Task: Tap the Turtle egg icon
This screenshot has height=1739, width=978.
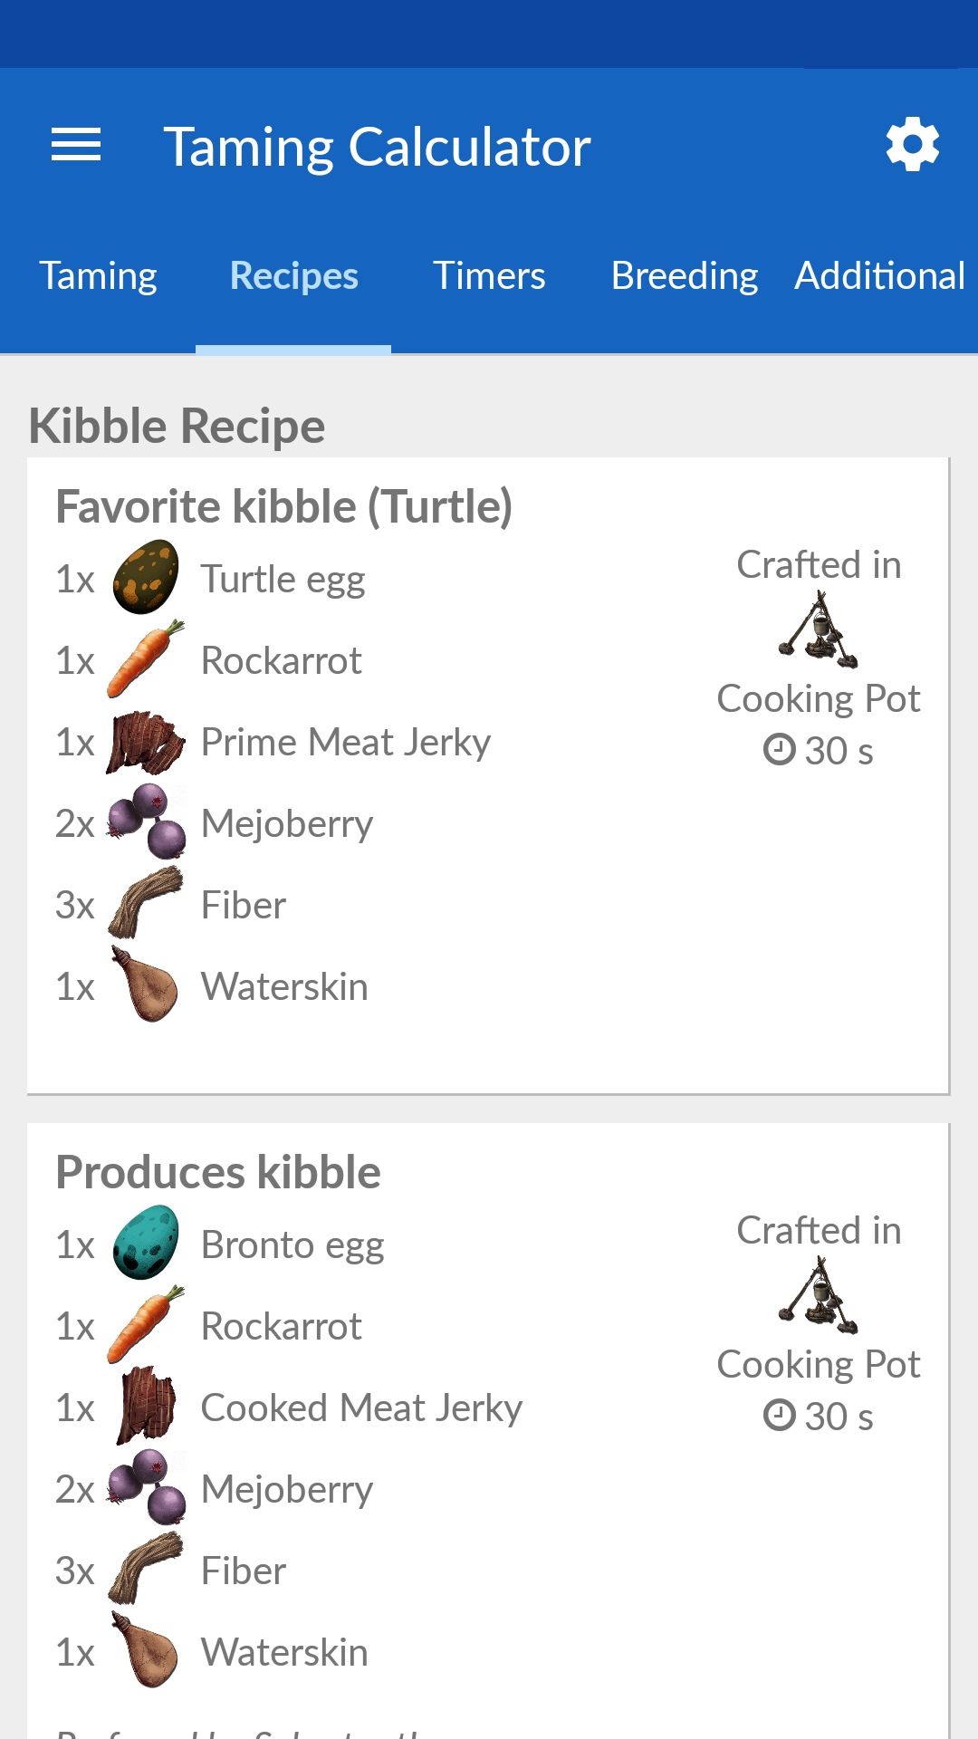Action: (146, 577)
